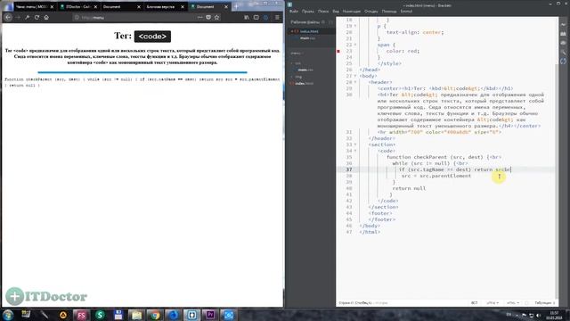This screenshot has width=570, height=321.
Task: Close the ITDoctor browser tab
Action: [x=95, y=6]
